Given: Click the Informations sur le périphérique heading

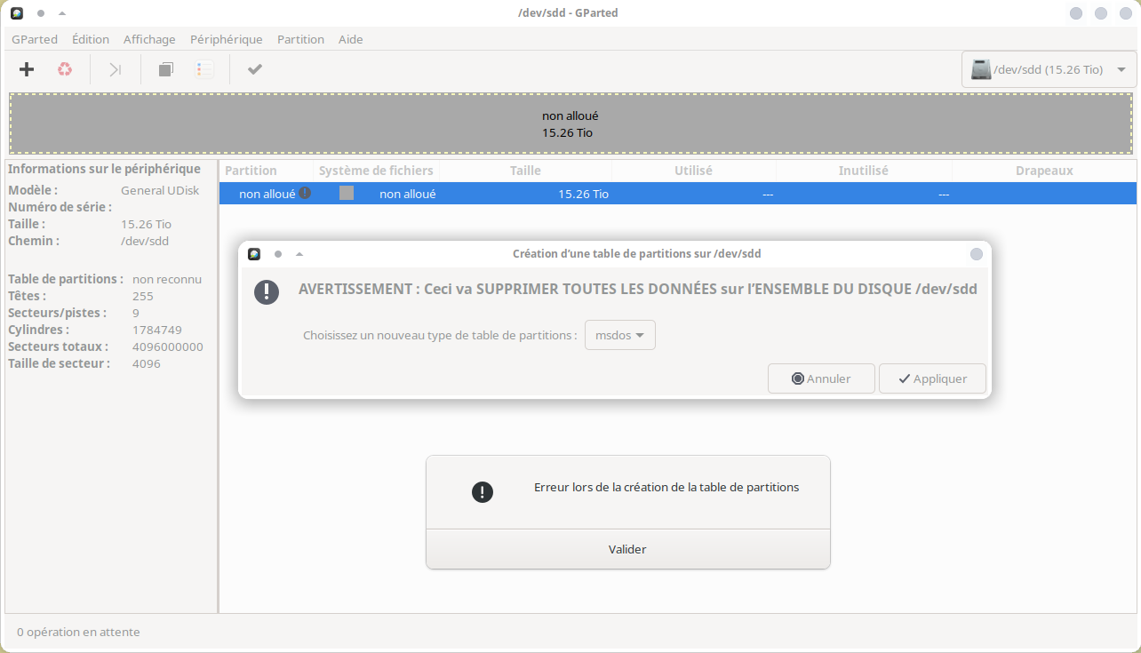Looking at the screenshot, I should click(104, 169).
